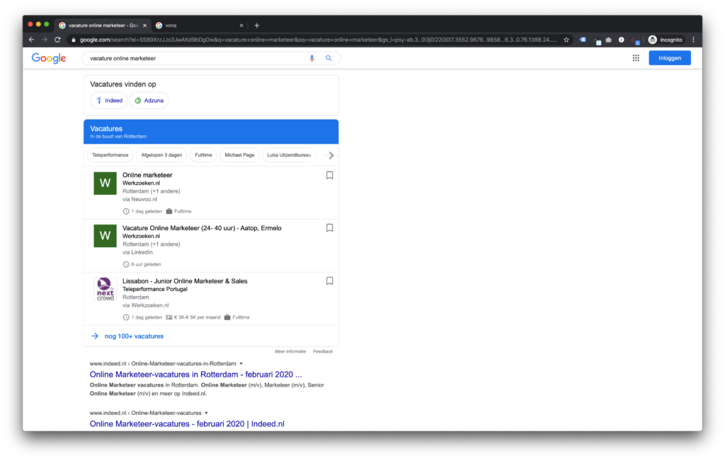Show more filter chips with the right chevron
The height and width of the screenshot is (461, 725).
click(x=331, y=155)
